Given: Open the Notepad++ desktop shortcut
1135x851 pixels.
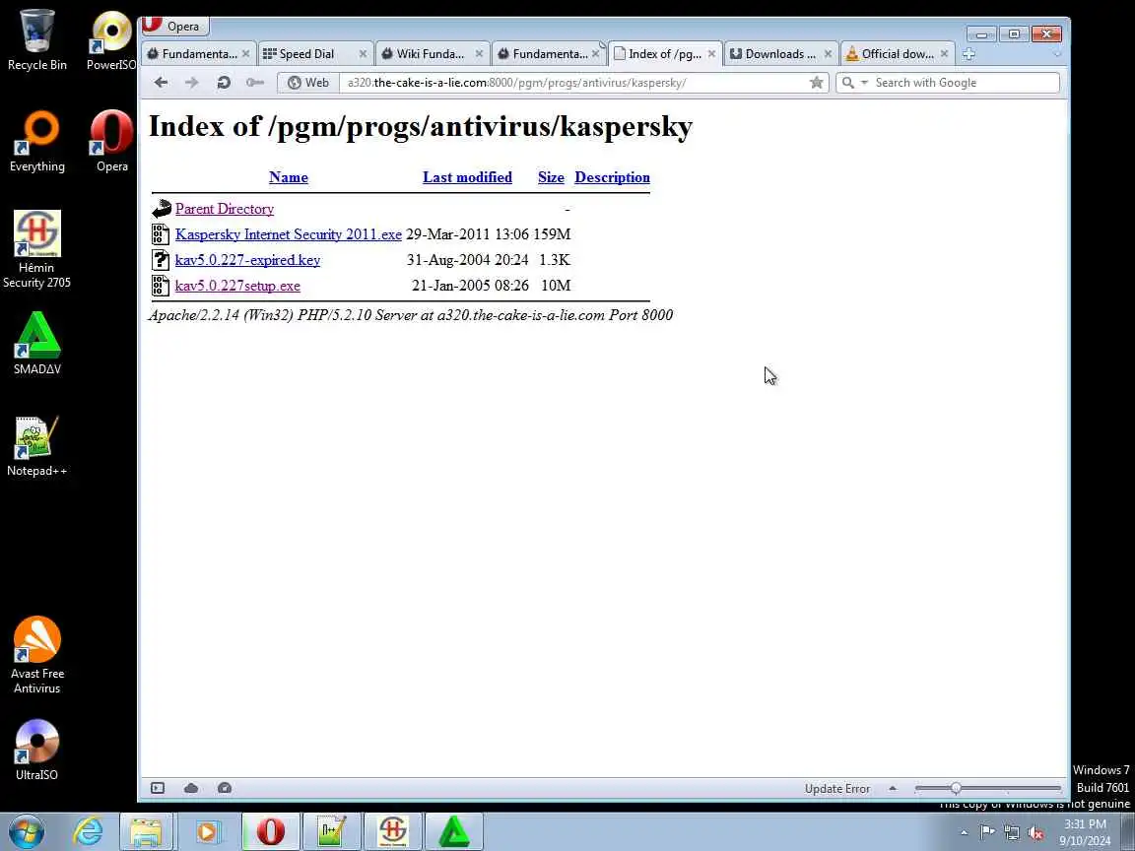Looking at the screenshot, I should (x=36, y=446).
